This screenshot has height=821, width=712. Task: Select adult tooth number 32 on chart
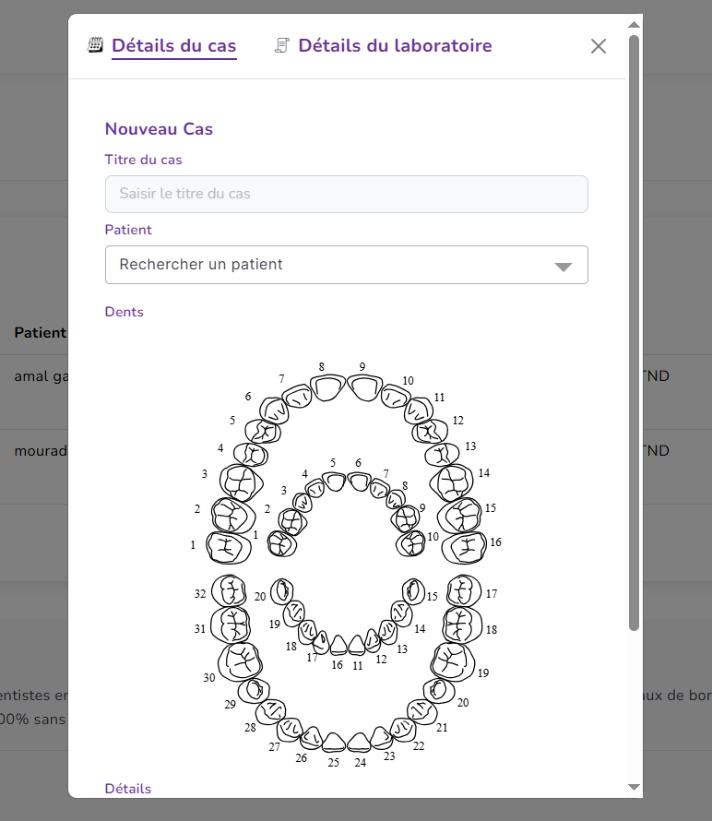[228, 590]
